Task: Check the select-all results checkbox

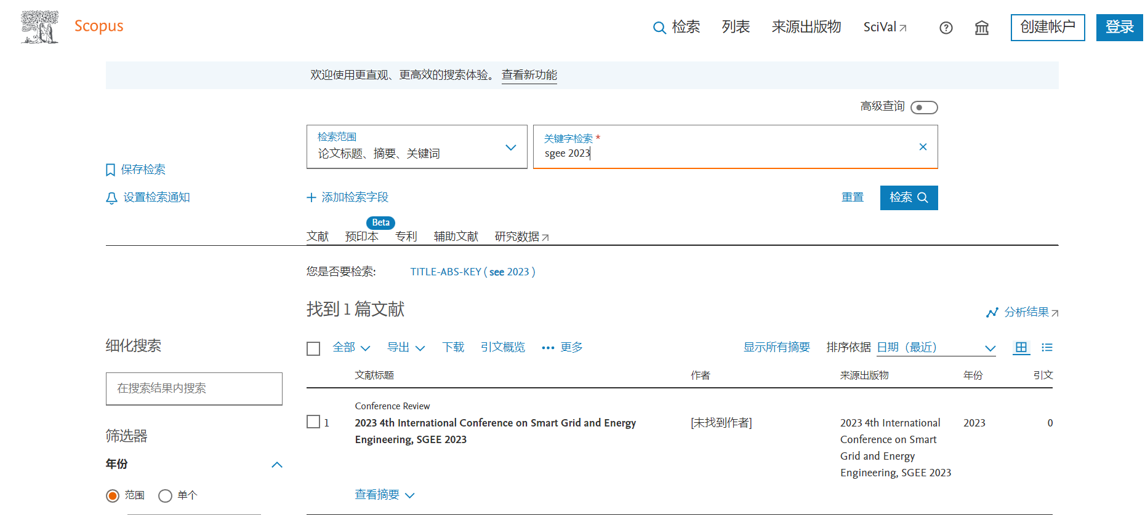Action: [x=313, y=349]
